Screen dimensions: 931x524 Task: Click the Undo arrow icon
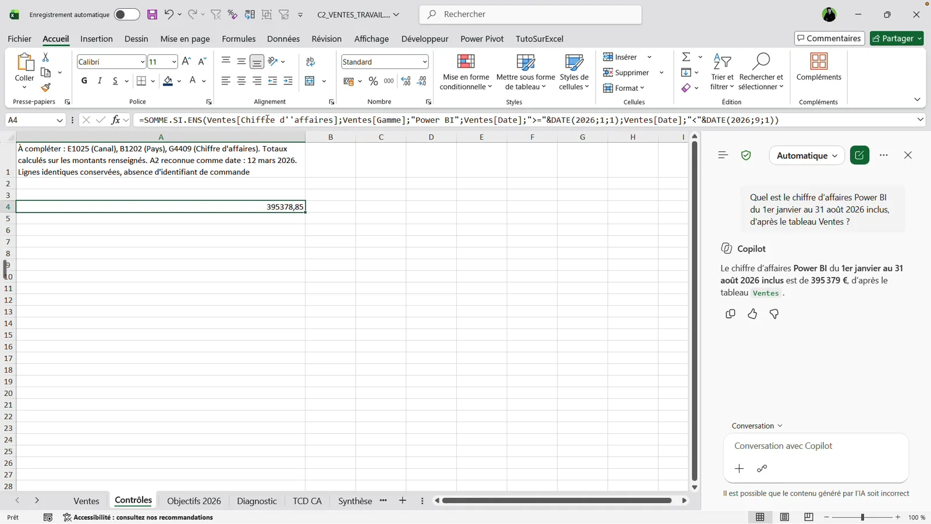coord(169,15)
